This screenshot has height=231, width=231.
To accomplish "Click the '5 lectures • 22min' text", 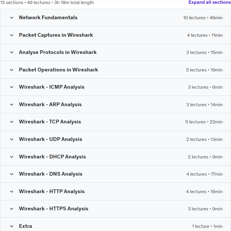I will click(x=204, y=122).
